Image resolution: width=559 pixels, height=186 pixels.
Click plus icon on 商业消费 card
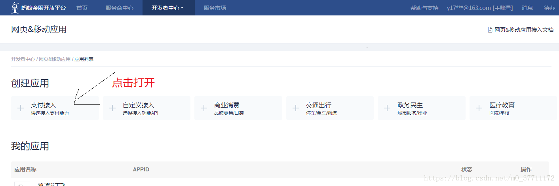204,108
